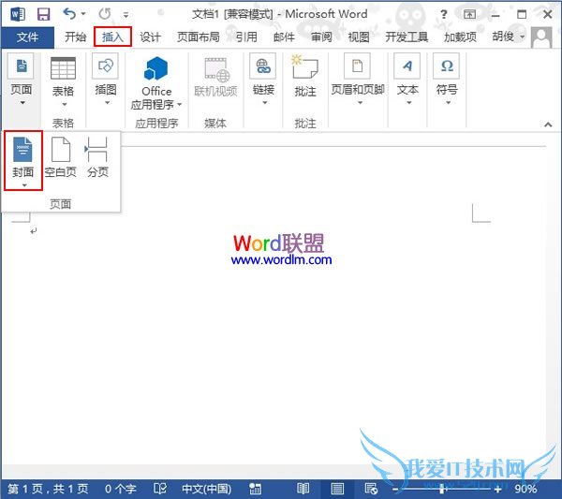Screen dimensions: 562x499
Task: Click the page count 第1页，共1页
Action: pos(48,489)
